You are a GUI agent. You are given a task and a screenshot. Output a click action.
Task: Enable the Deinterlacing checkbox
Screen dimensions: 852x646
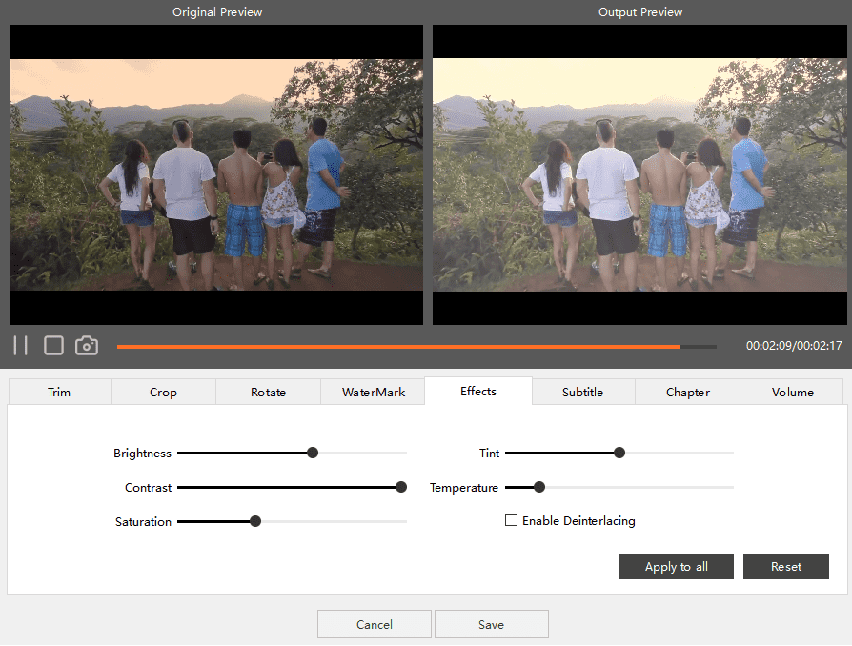[512, 520]
